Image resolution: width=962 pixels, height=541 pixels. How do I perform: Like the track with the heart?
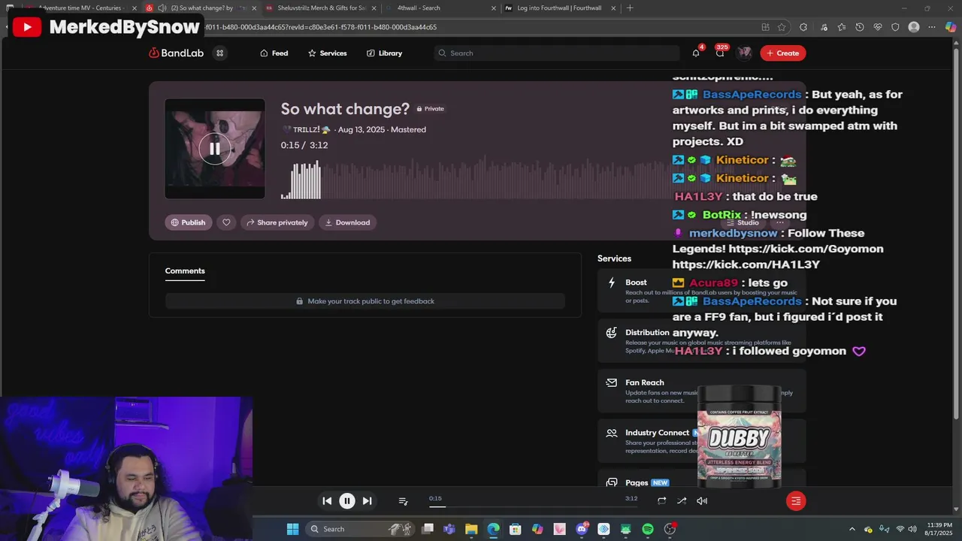(x=226, y=222)
